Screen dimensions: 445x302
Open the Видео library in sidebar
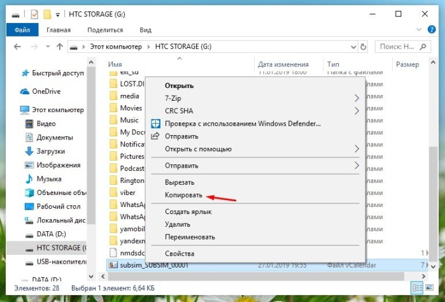[40, 124]
